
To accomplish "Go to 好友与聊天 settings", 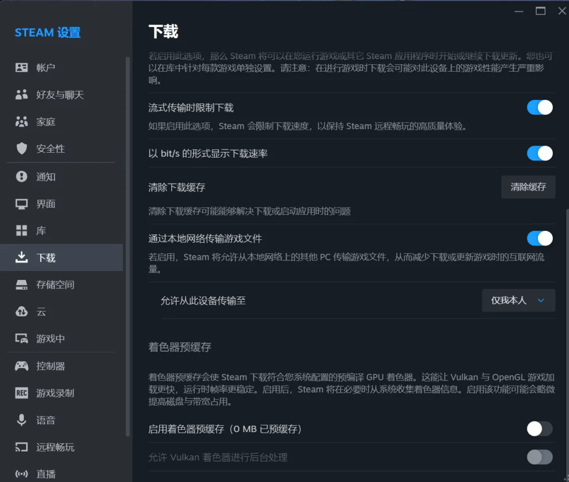I will tap(61, 94).
